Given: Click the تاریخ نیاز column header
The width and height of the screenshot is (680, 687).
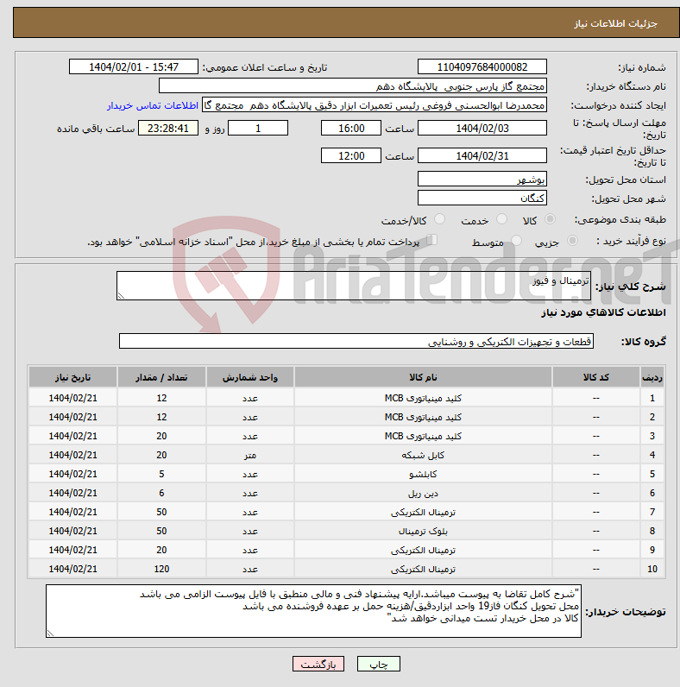Looking at the screenshot, I should [72, 377].
